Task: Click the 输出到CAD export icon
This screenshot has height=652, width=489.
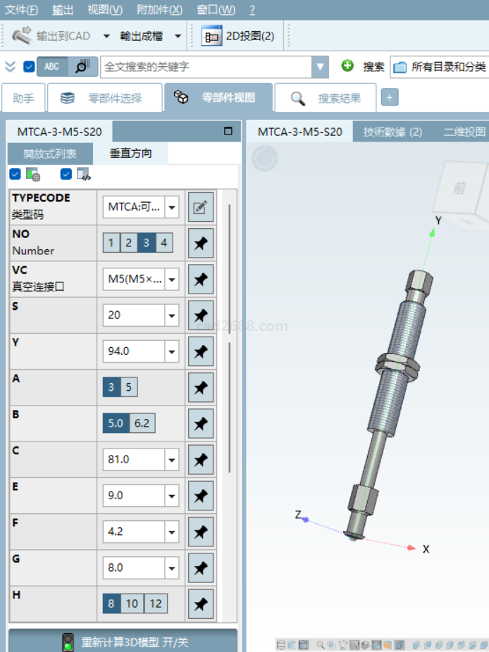Action: pos(22,35)
